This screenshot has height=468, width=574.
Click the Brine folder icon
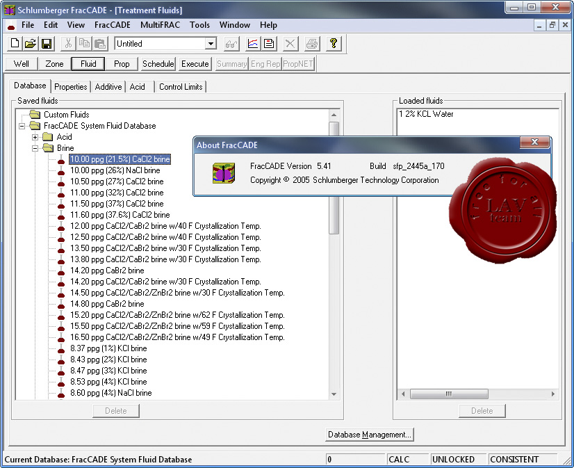(48, 148)
